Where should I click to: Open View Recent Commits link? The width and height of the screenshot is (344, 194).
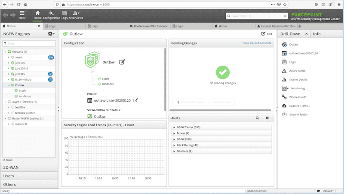257,43
